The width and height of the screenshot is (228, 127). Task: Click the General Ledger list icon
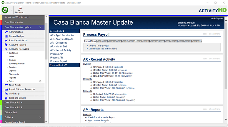[6, 36]
